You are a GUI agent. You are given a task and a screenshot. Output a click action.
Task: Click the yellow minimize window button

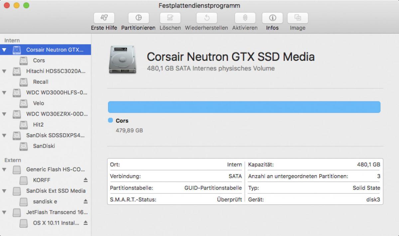click(x=16, y=5)
